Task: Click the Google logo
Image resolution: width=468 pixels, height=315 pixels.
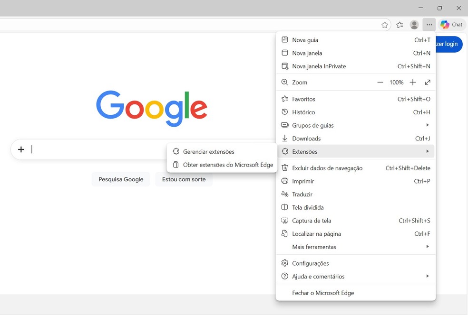Action: coord(152,108)
